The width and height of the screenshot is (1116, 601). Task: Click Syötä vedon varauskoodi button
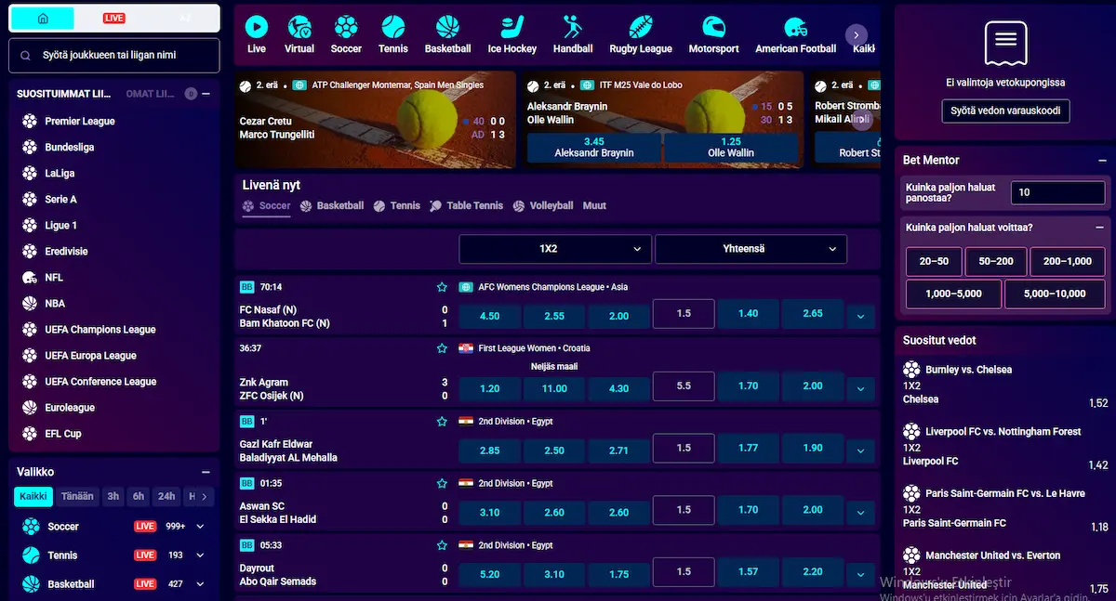[1005, 111]
